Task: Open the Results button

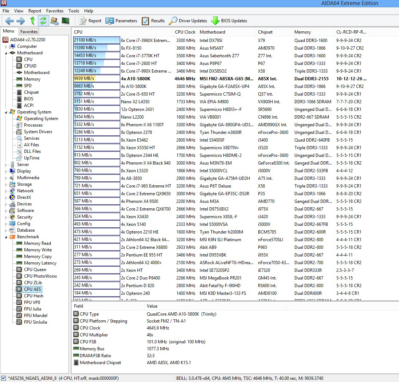Action: pyautogui.click(x=153, y=21)
